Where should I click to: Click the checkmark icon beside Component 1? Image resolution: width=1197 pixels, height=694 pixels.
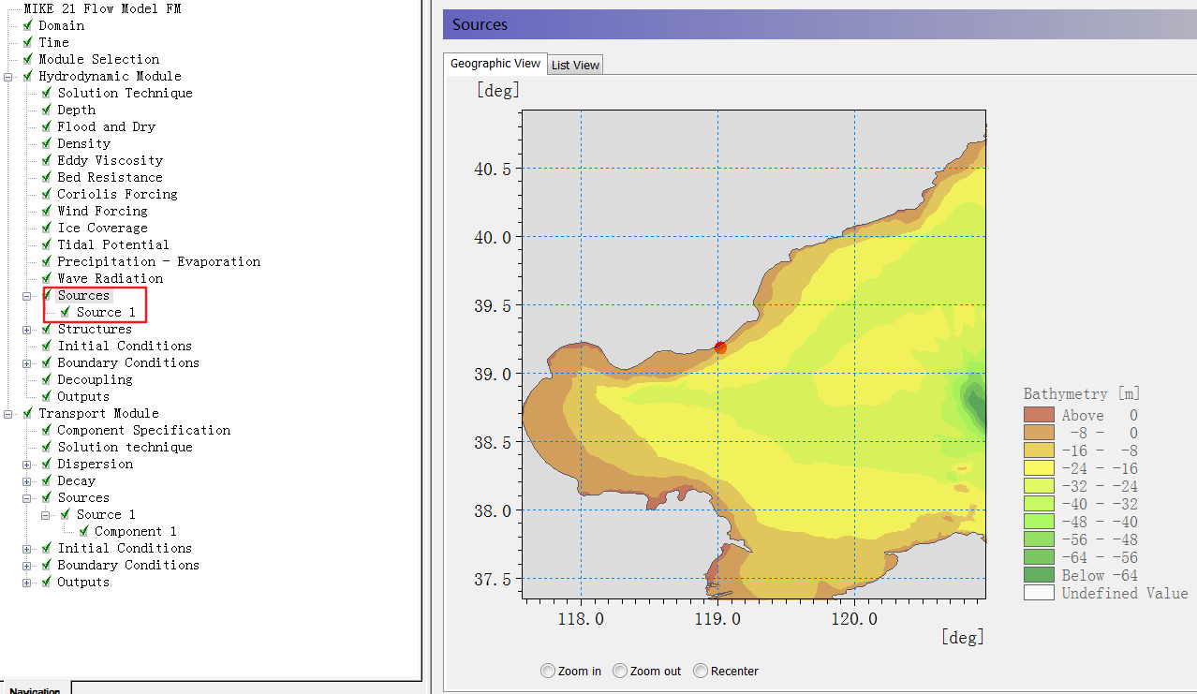84,531
